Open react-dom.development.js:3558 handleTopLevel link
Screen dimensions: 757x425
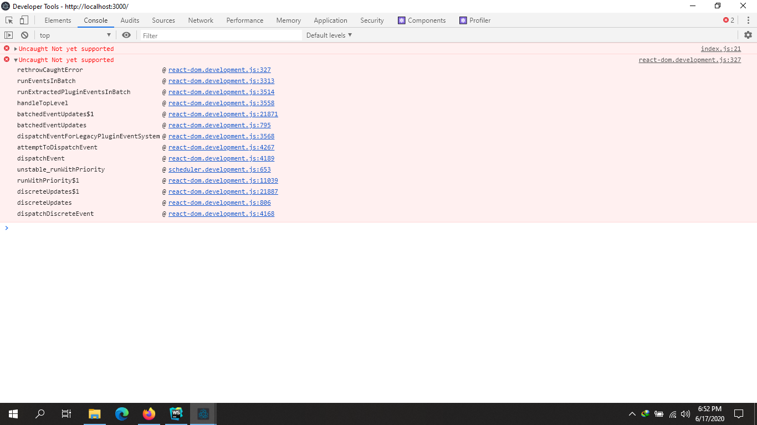pyautogui.click(x=221, y=103)
